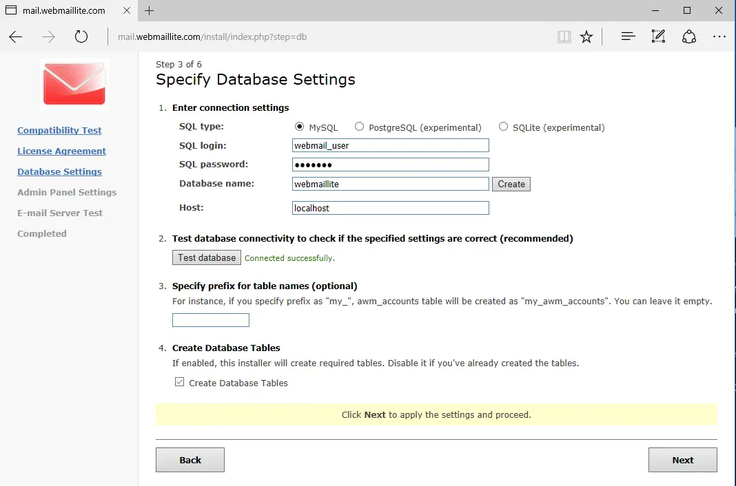
Task: Click the browser Back arrow icon
Action: [x=16, y=37]
